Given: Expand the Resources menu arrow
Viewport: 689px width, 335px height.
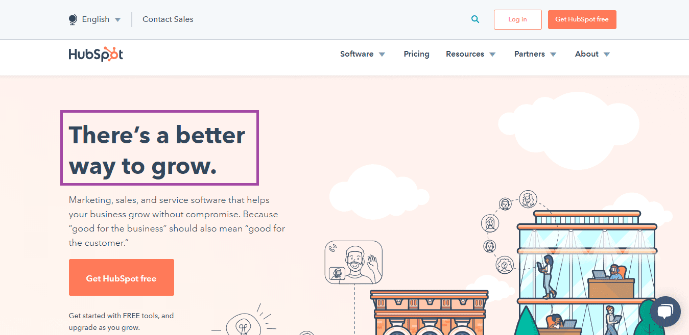Looking at the screenshot, I should pos(492,55).
